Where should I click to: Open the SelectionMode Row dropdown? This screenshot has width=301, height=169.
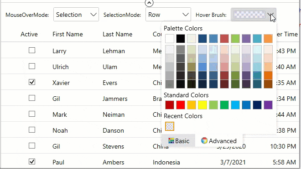point(168,15)
